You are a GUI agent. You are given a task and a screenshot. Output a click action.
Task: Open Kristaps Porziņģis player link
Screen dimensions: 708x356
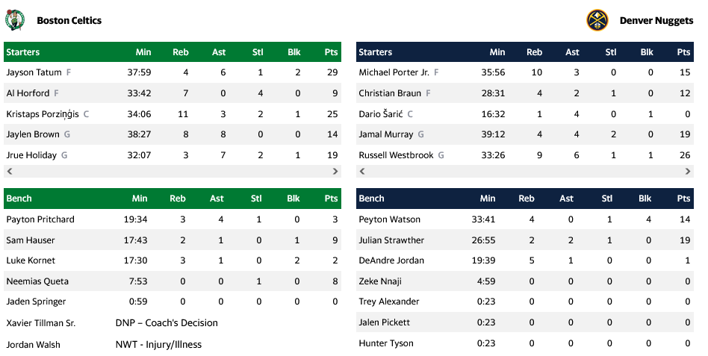tap(43, 114)
